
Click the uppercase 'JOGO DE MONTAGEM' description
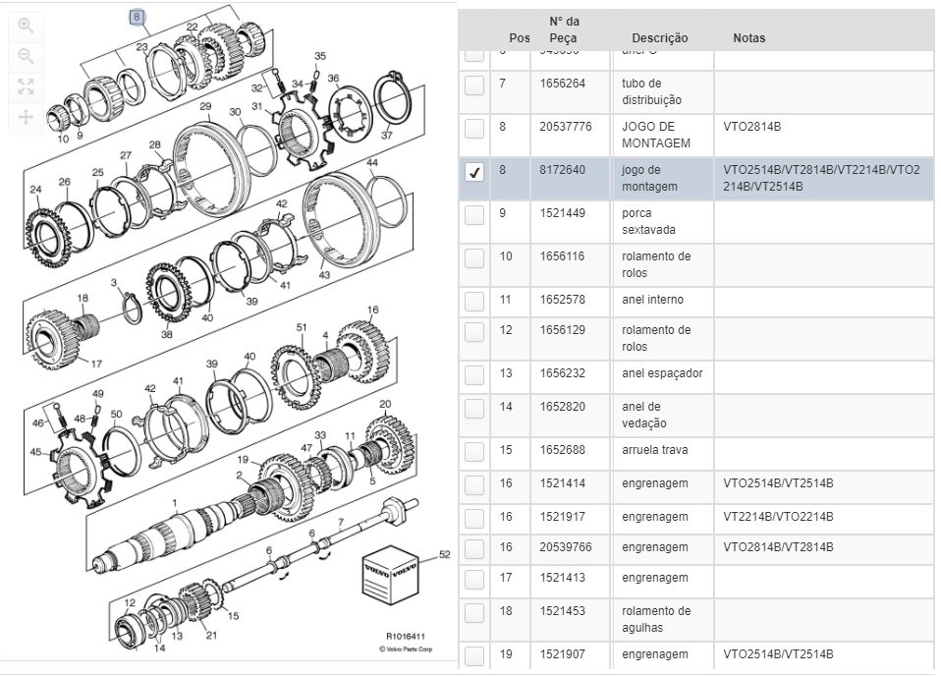[x=656, y=135]
